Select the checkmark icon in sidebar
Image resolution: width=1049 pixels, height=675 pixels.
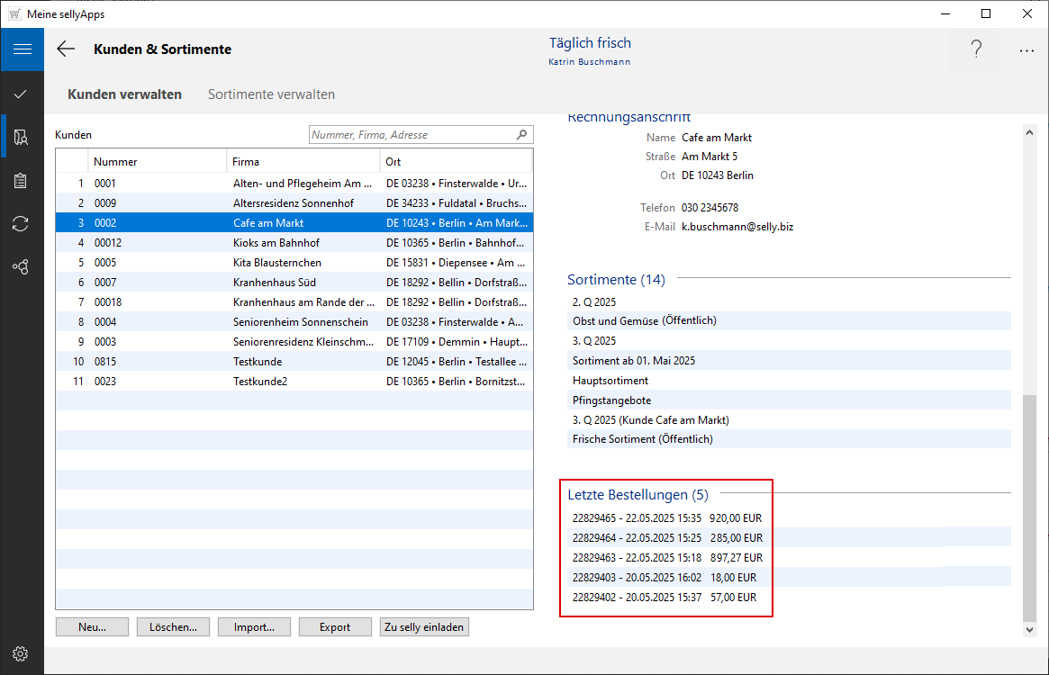(x=22, y=94)
